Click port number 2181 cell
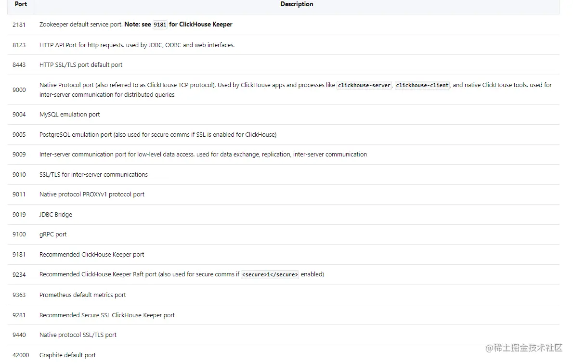The width and height of the screenshot is (573, 363). point(19,25)
